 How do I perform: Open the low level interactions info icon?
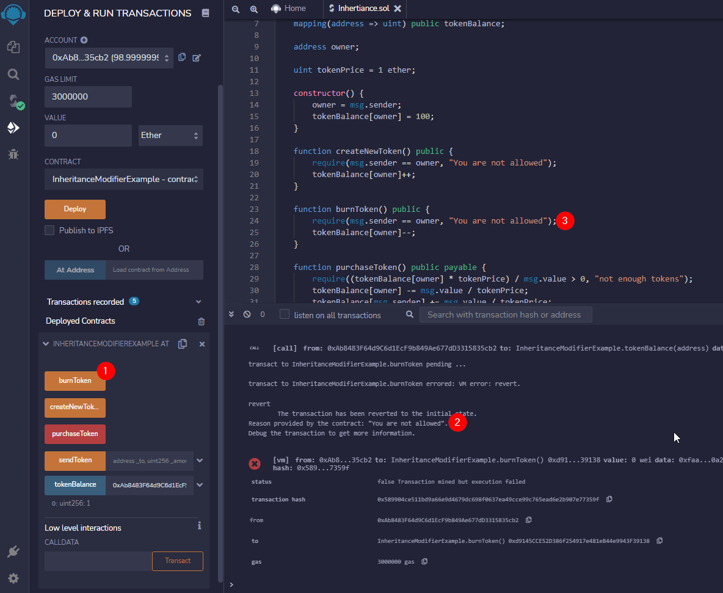point(199,526)
